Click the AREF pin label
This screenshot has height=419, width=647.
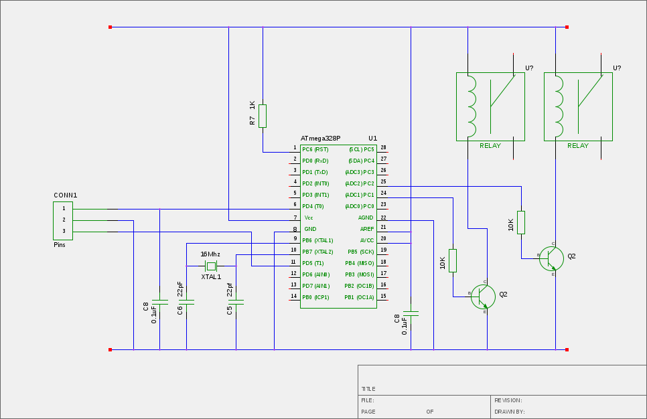pyautogui.click(x=367, y=229)
